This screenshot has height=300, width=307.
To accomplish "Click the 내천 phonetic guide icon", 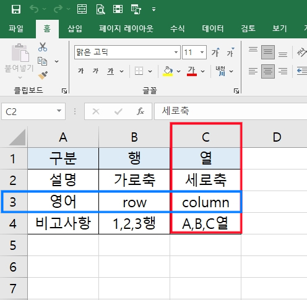I will point(220,71).
